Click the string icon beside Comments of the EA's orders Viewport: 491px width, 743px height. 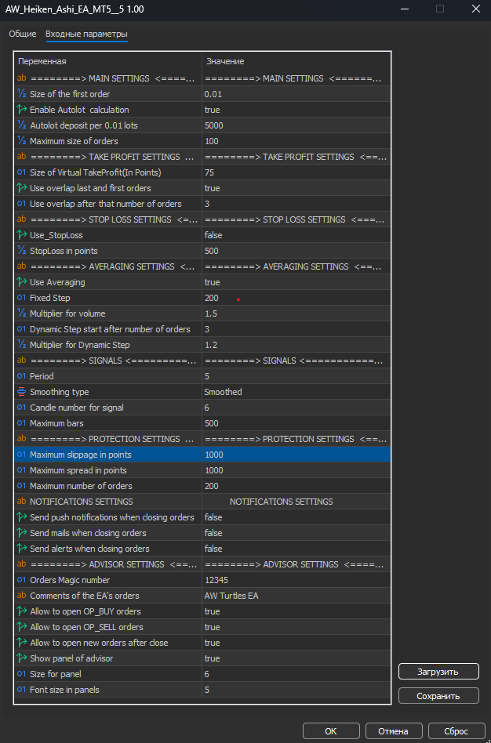pyautogui.click(x=21, y=596)
